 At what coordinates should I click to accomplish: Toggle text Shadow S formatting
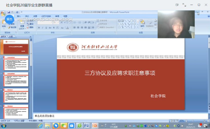(x=54, y=28)
